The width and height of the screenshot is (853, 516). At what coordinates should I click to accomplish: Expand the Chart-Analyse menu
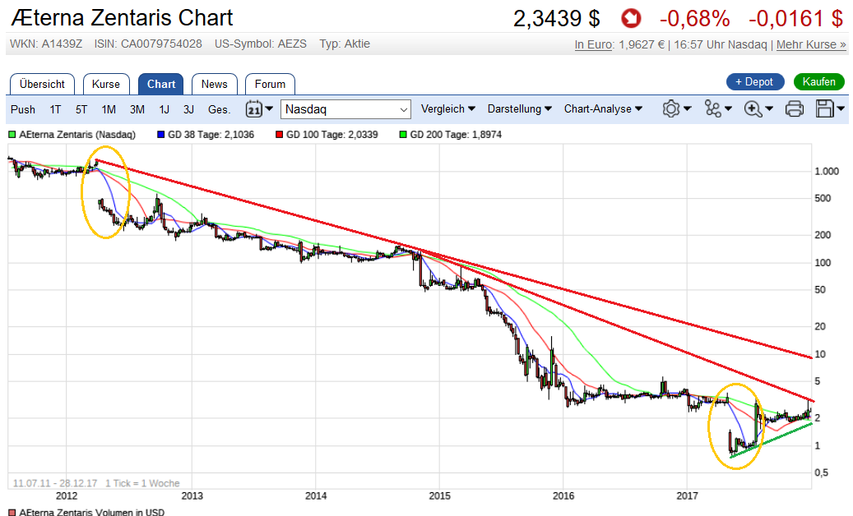click(603, 108)
